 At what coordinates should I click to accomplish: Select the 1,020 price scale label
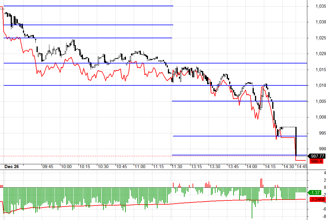pyautogui.click(x=317, y=54)
